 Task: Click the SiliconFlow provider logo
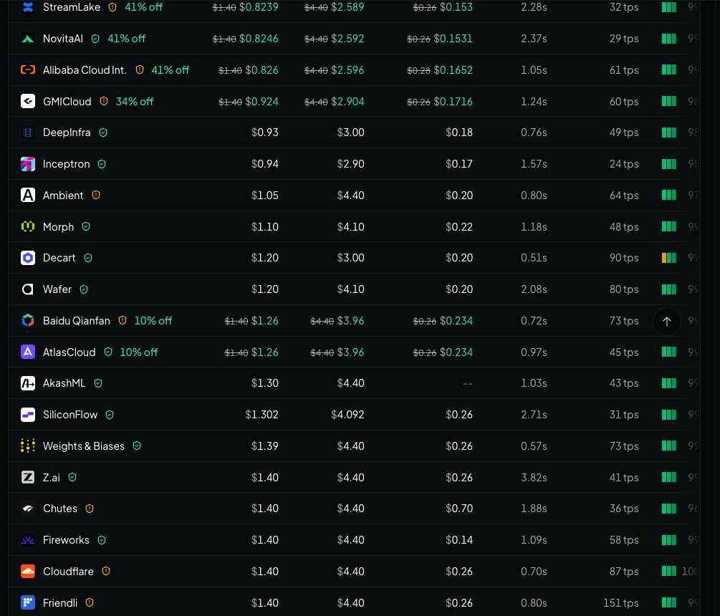(28, 415)
